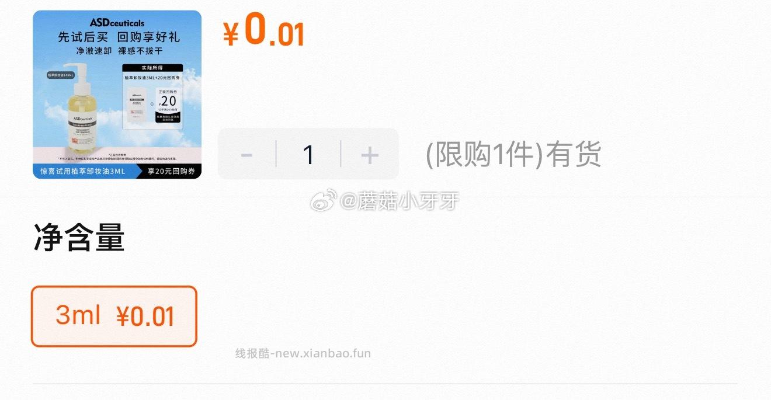Click the 先试后买 回购享好礼 headline
This screenshot has width=771, height=400.
[119, 37]
